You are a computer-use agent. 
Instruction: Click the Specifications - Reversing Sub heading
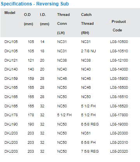[35, 4]
